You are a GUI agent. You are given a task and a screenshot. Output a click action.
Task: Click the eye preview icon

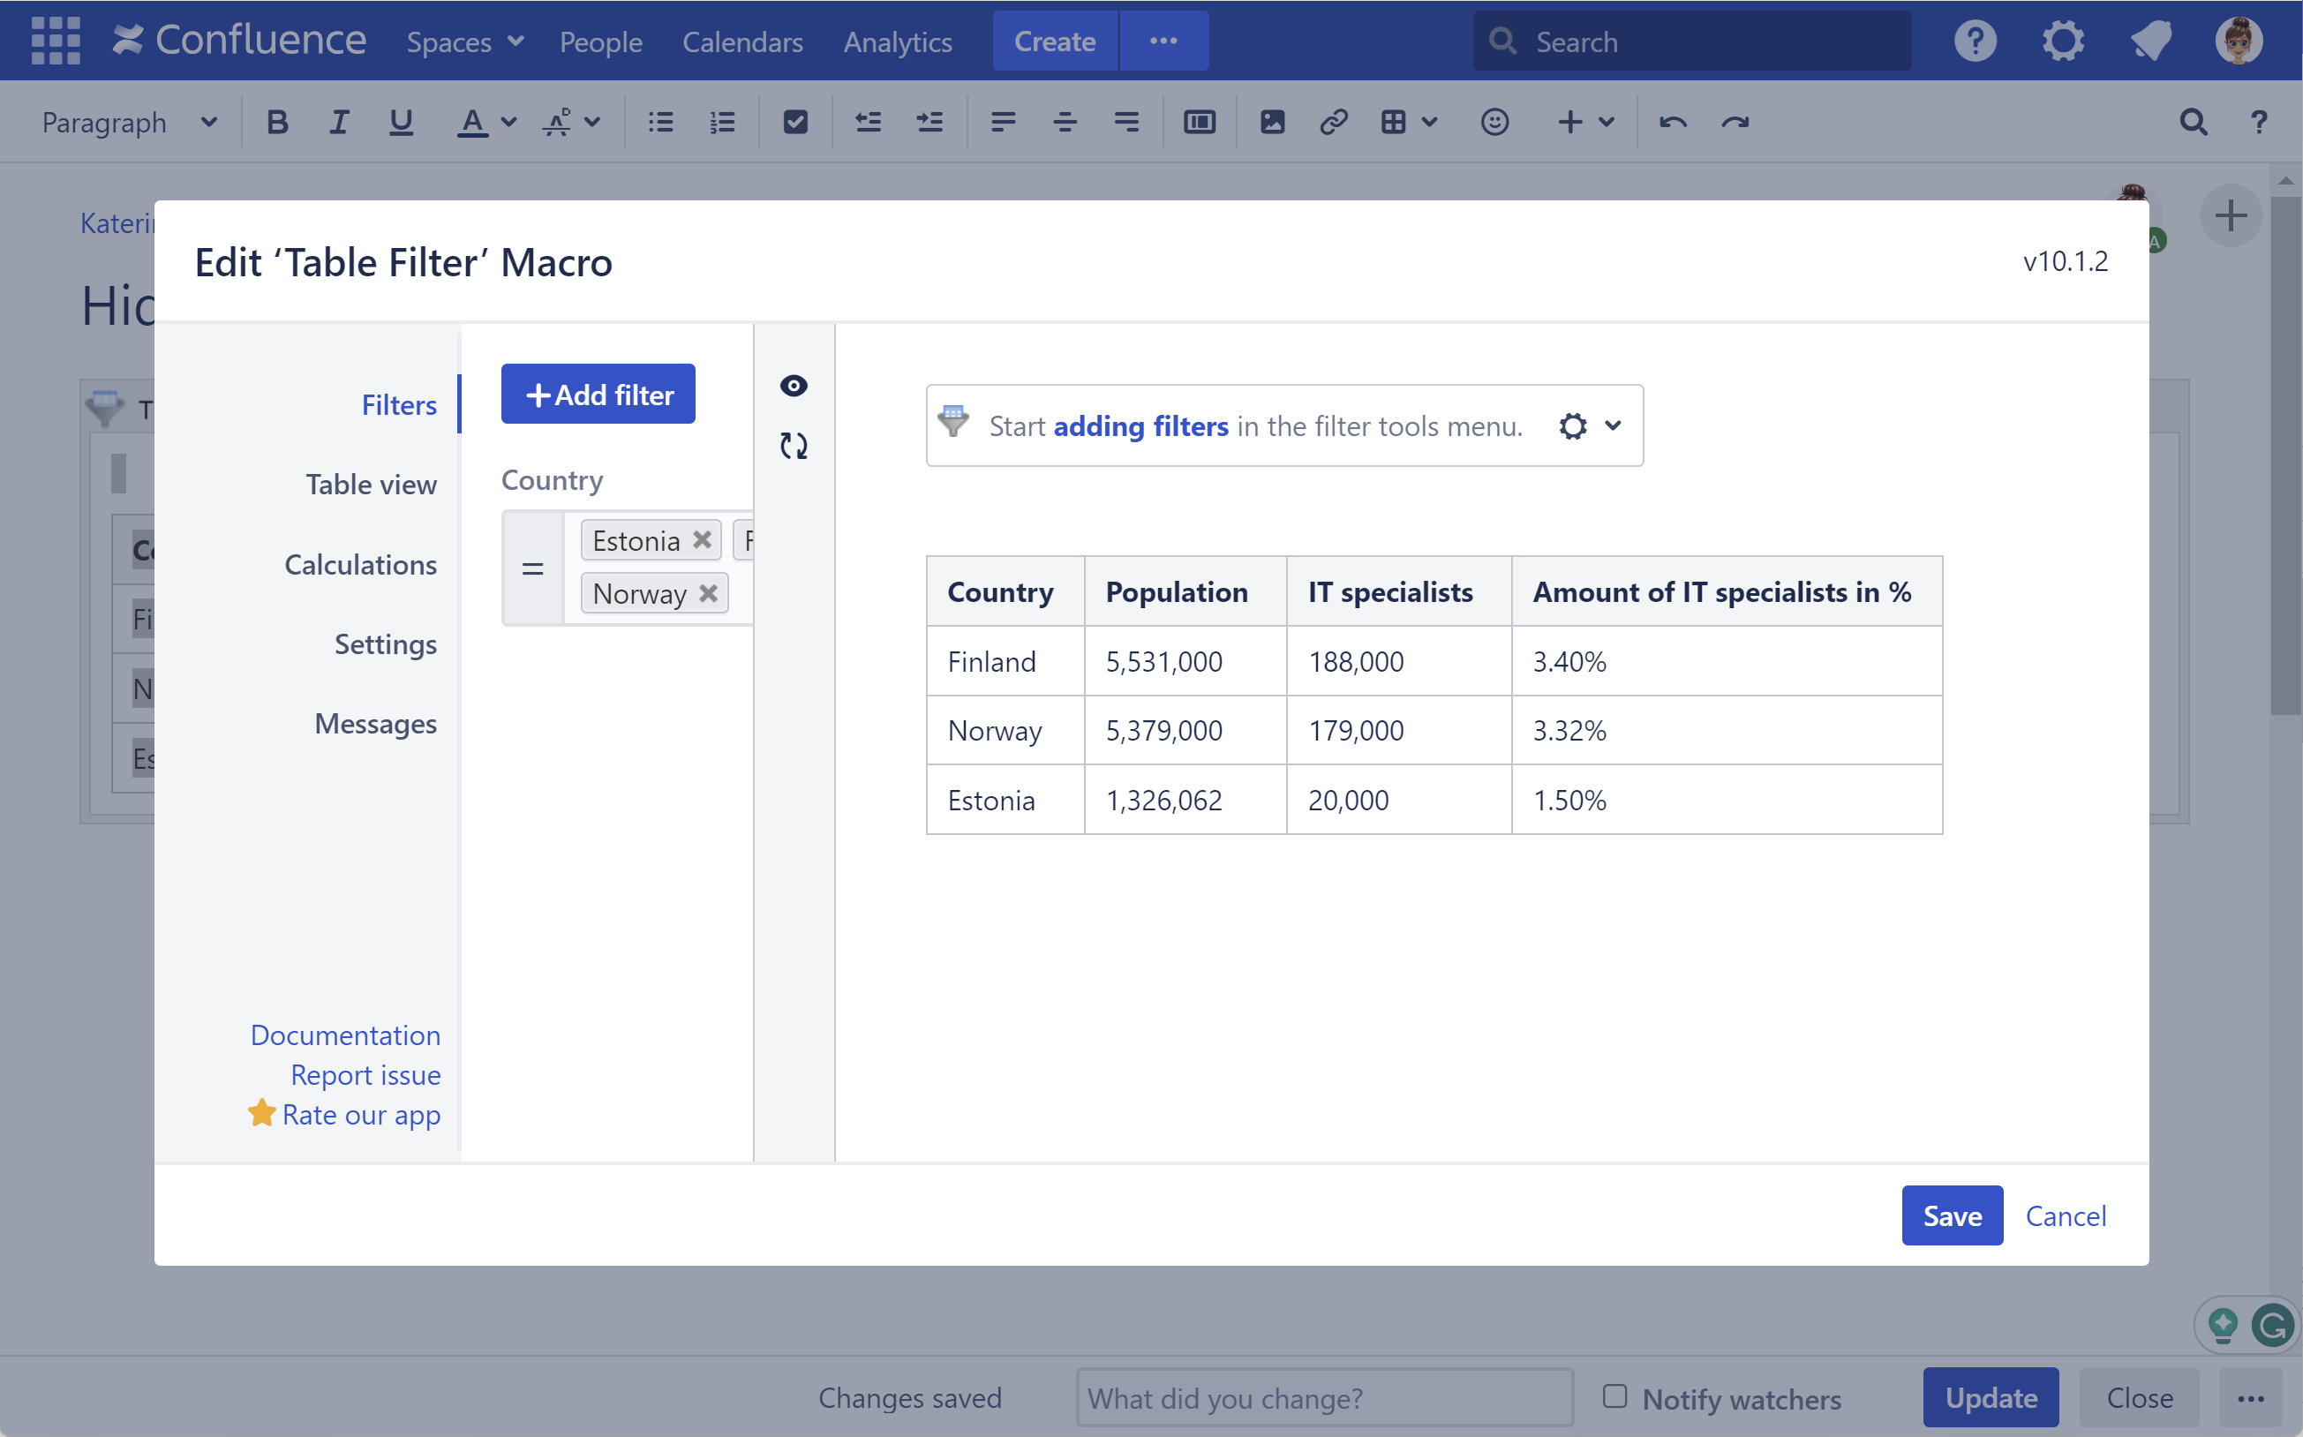[x=794, y=386]
